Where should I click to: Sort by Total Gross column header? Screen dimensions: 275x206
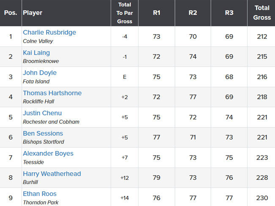coord(262,13)
